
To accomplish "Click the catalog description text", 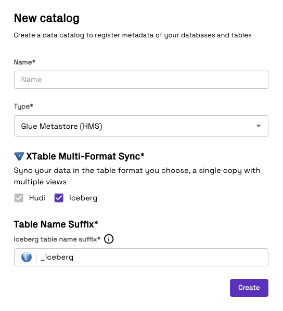I will (x=133, y=35).
